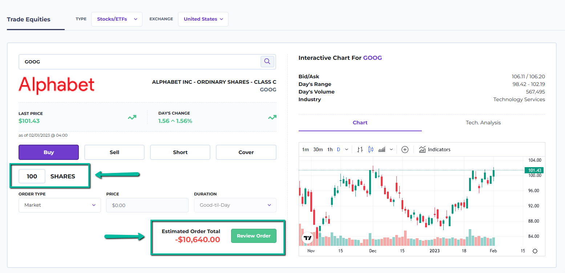
Task: Click the $0.00 price input field
Action: click(x=147, y=205)
